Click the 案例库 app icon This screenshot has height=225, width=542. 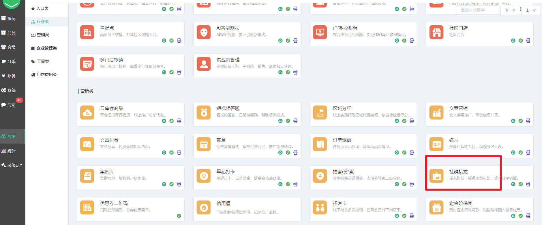click(x=87, y=176)
